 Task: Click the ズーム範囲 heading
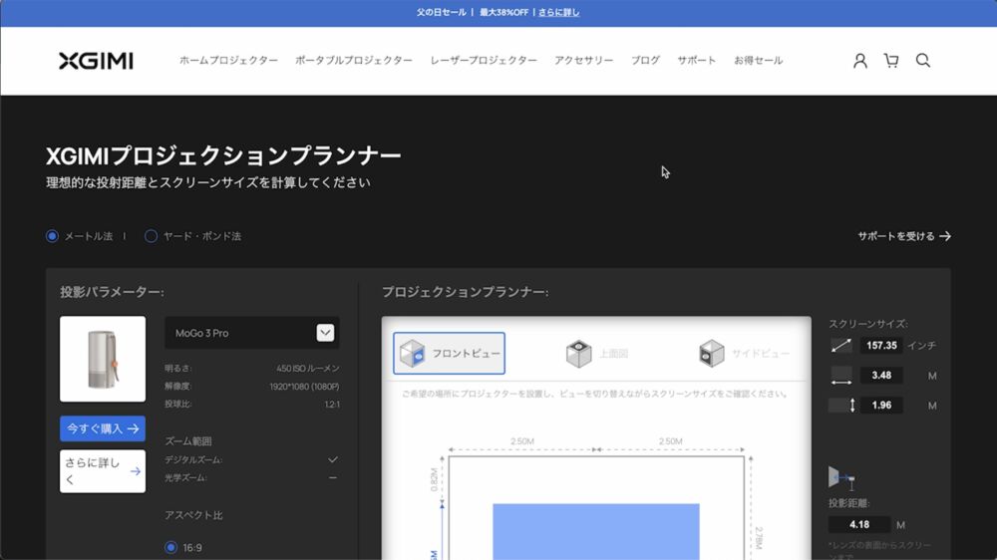click(188, 441)
